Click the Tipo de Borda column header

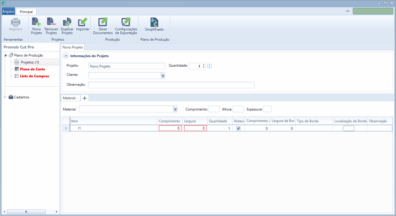314,121
